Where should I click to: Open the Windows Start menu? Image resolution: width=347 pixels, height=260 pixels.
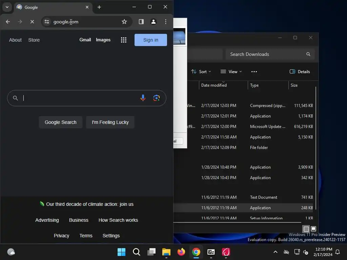click(x=121, y=252)
